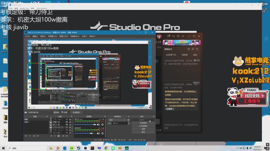Image resolution: width=270 pixels, height=151 pixels.
Task: Click the square panel icon in the 弹幕助手 header
Action: tap(189, 49)
